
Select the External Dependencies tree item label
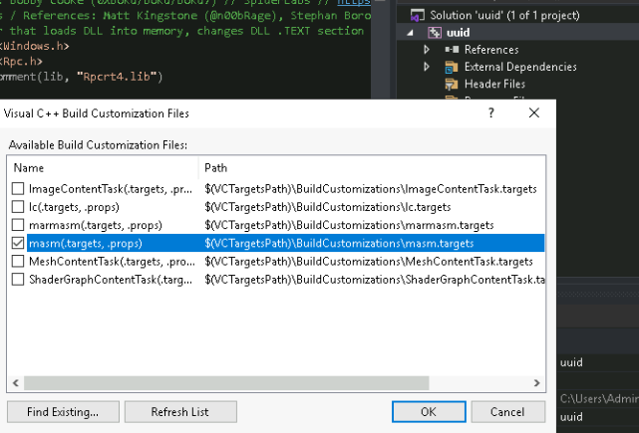coord(520,67)
